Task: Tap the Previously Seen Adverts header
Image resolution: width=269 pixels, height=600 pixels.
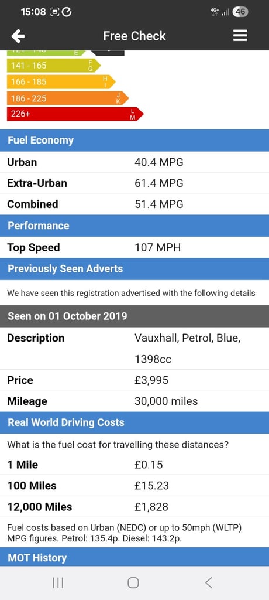Action: tap(134, 268)
